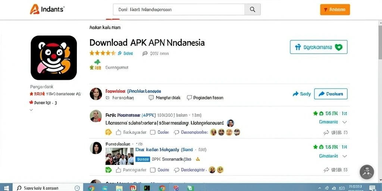Open the notification center icon
This screenshot has width=382, height=191.
pos(372,188)
